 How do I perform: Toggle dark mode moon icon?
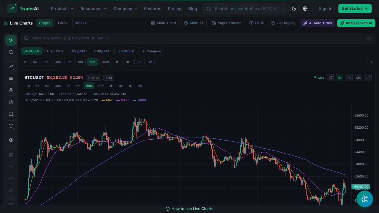click(294, 9)
